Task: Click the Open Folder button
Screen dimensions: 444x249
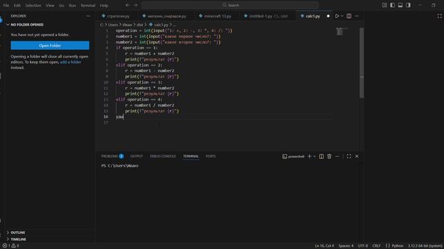Action: point(50,46)
